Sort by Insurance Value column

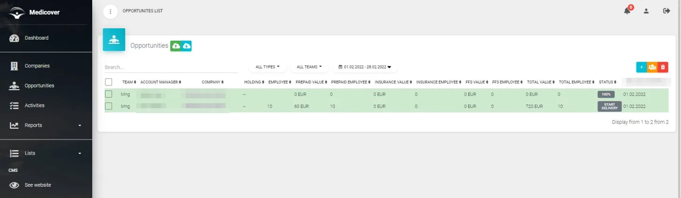click(x=393, y=82)
